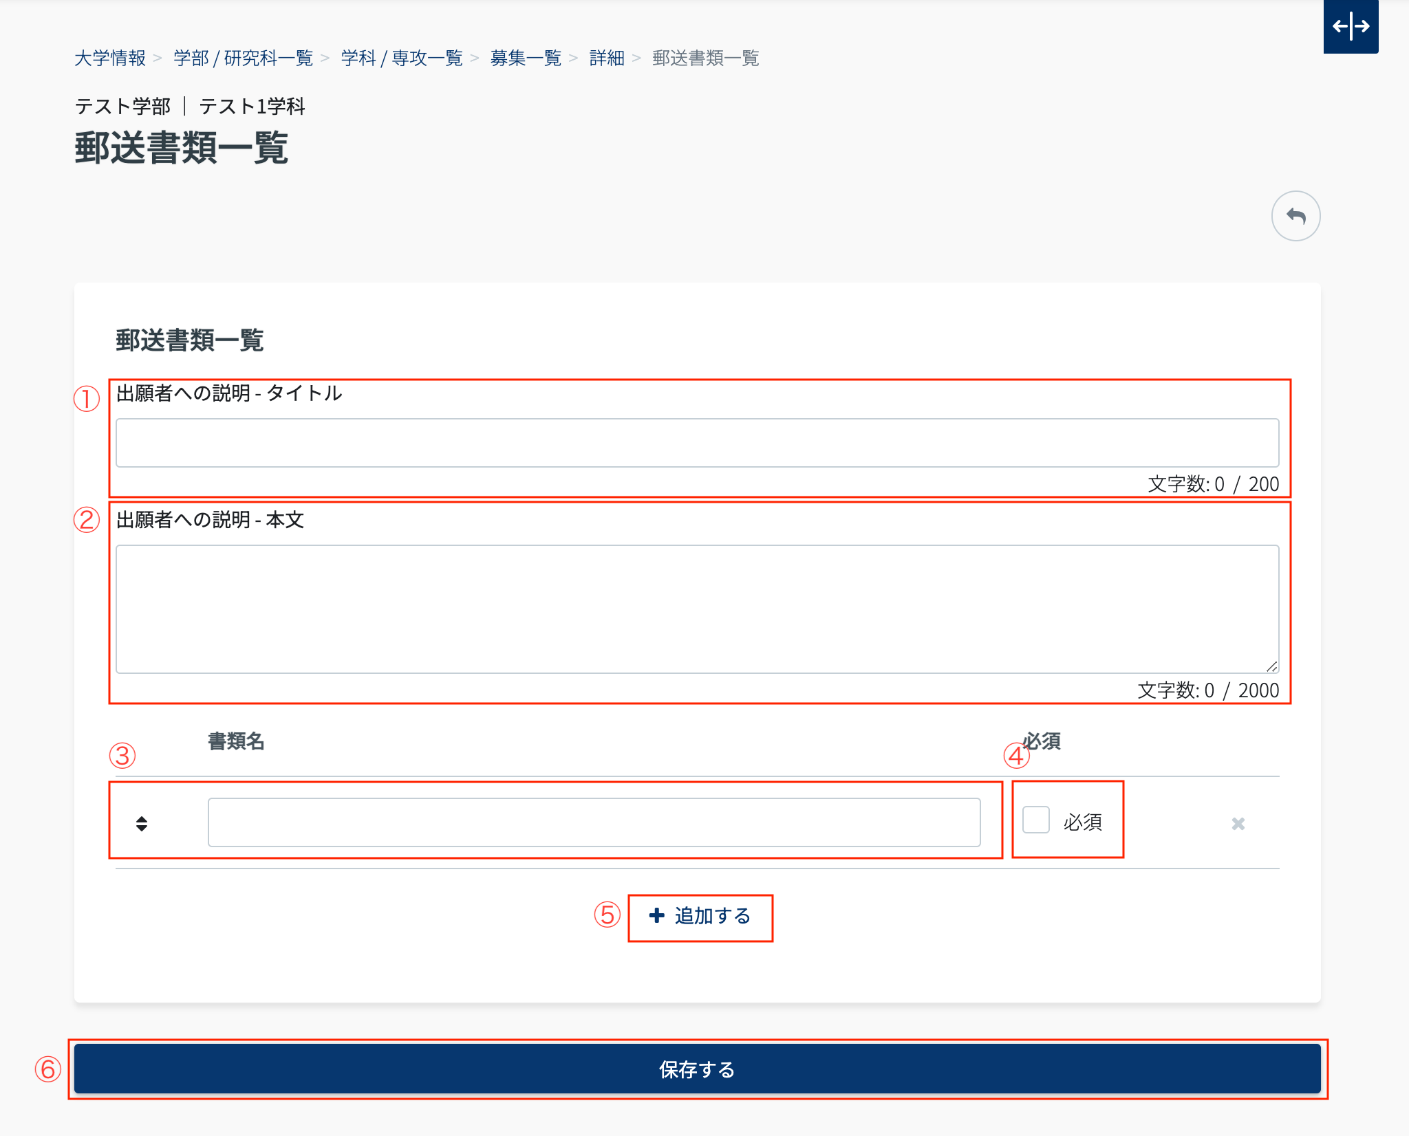Open 大学情報 breadcrumb link
Screen dimensions: 1409x1136
tap(110, 58)
